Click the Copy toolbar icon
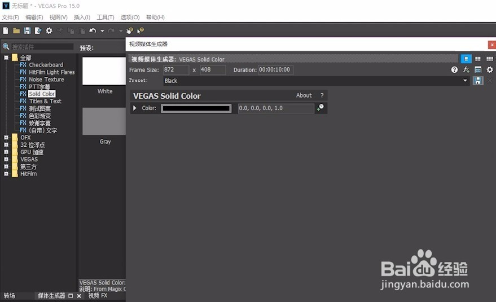 (71, 30)
